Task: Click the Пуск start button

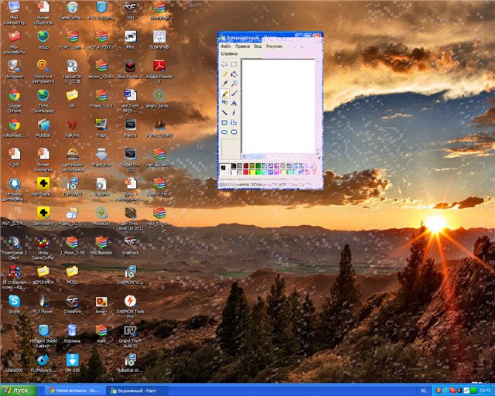Action: coord(17,390)
